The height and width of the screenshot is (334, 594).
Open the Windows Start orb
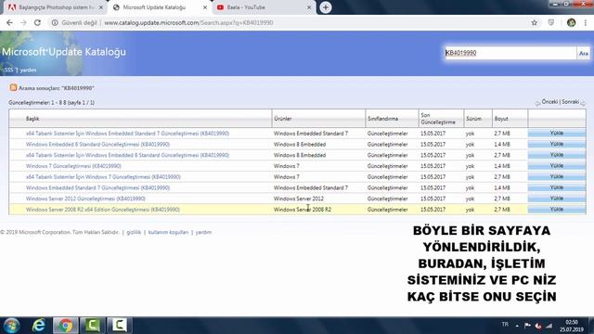(11, 326)
